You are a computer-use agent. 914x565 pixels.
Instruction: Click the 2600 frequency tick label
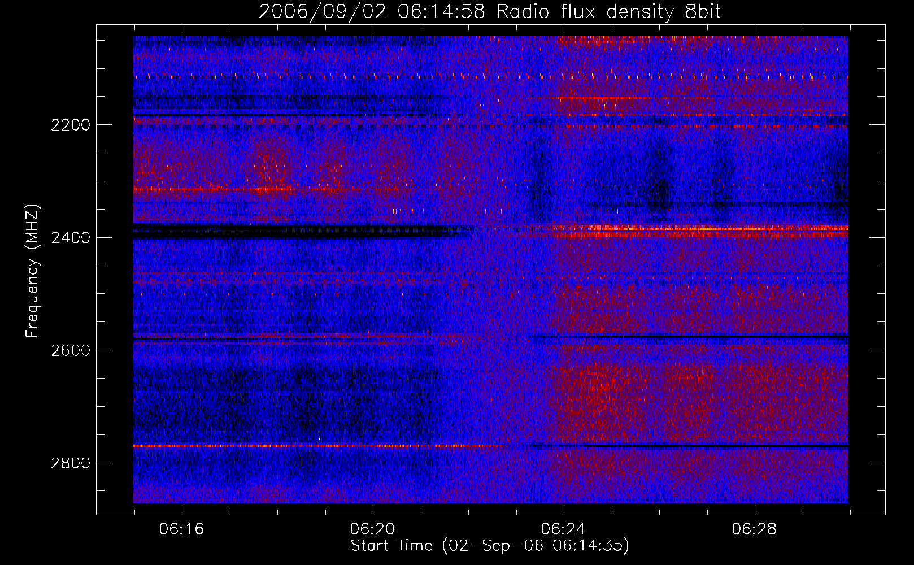[x=70, y=350]
